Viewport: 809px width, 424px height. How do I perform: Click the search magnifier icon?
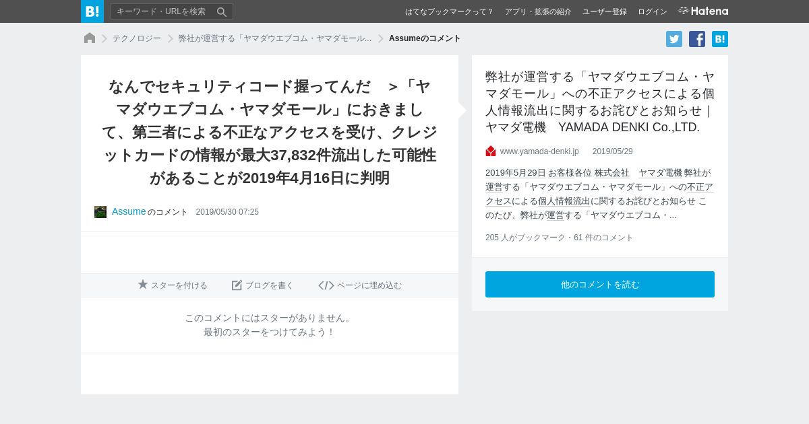pyautogui.click(x=222, y=11)
